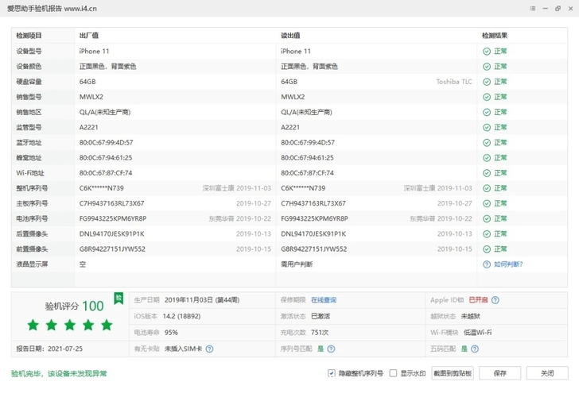
Task: Click the 读出值 column header
Action: click(x=290, y=36)
